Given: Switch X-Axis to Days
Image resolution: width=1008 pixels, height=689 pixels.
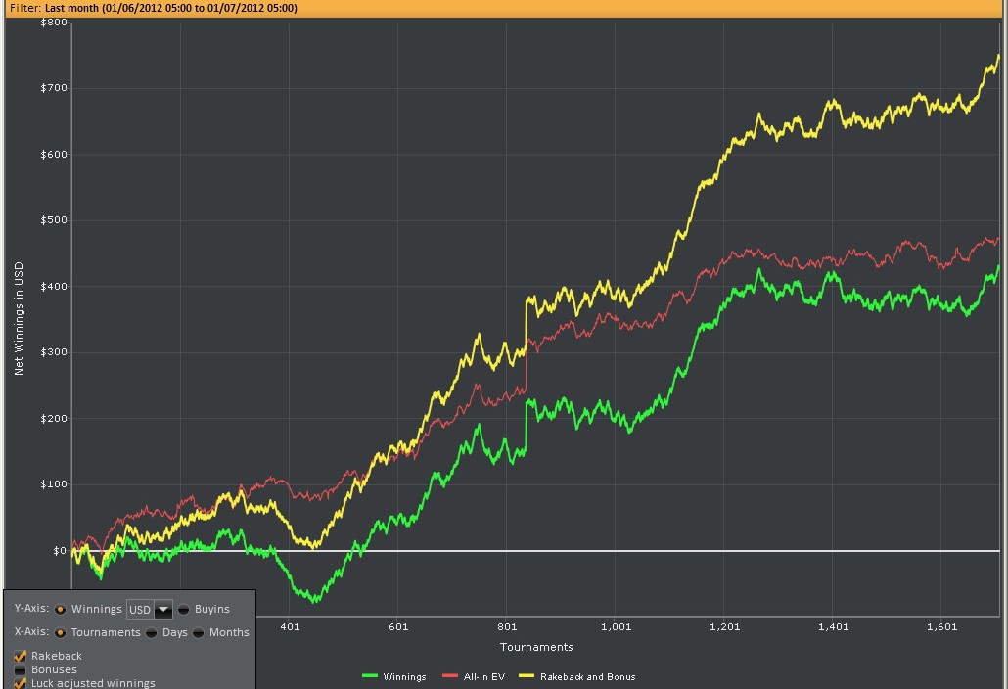Looking at the screenshot, I should click(x=152, y=632).
